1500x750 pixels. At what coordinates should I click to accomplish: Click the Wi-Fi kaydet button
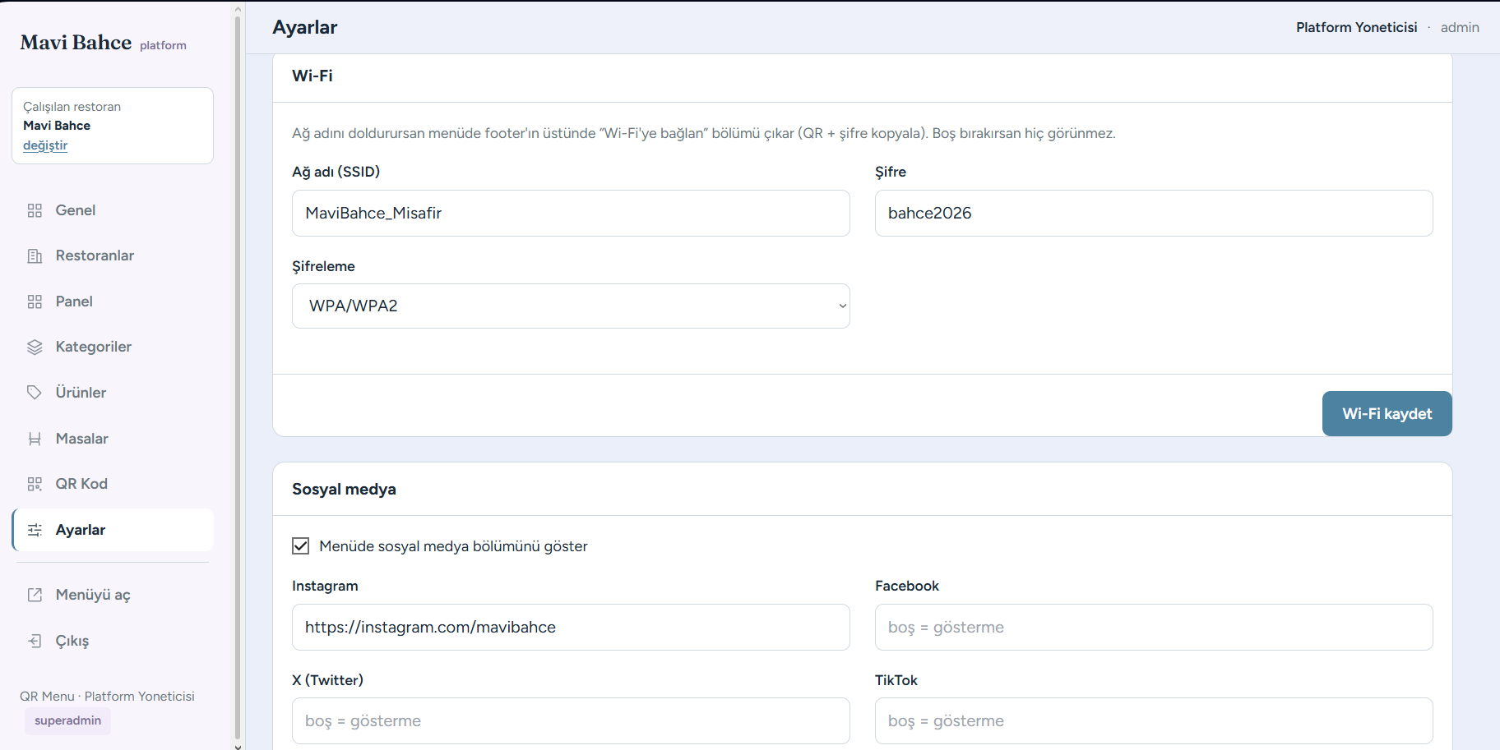[x=1387, y=413]
